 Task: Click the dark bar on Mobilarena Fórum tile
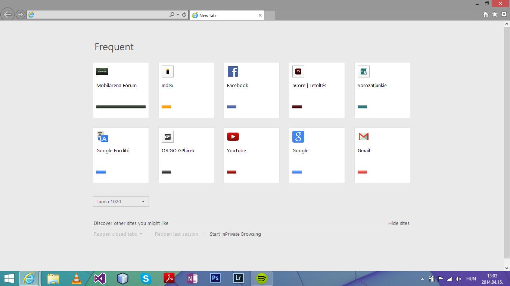coord(121,107)
